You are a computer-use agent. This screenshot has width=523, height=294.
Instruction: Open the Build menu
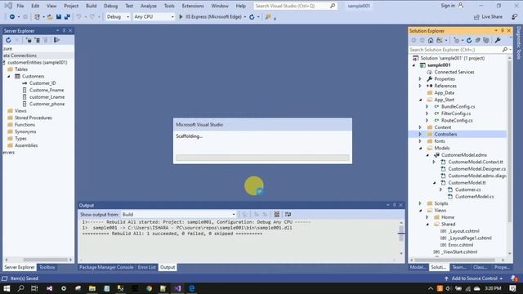[91, 6]
